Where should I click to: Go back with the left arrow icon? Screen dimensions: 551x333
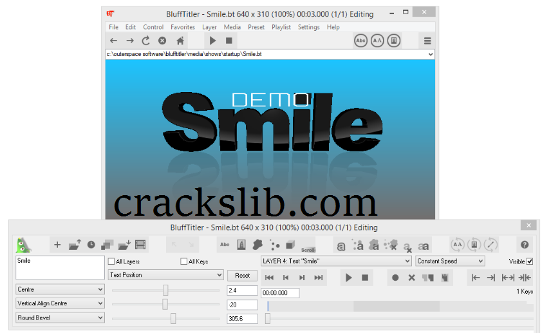pyautogui.click(x=113, y=41)
